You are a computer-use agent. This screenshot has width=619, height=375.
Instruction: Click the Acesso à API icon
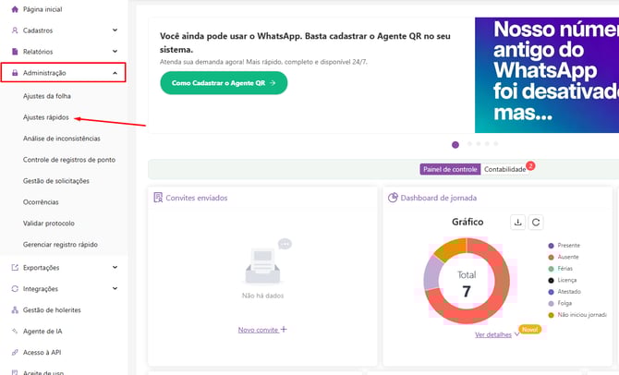[14, 352]
